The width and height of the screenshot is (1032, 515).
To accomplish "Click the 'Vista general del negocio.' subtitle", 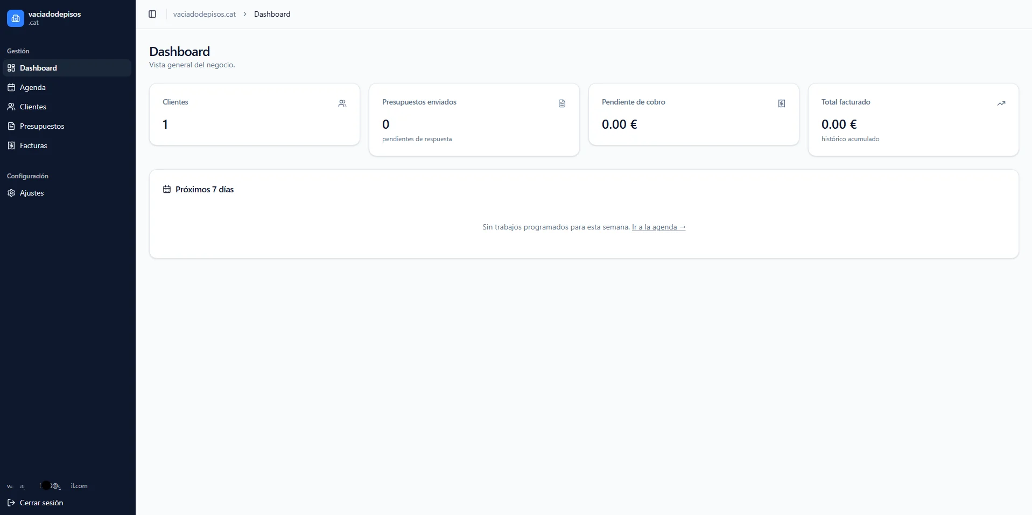I will (x=192, y=65).
